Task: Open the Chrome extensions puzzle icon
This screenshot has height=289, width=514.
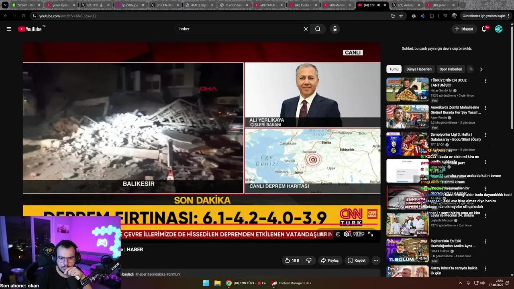Action: (x=432, y=16)
